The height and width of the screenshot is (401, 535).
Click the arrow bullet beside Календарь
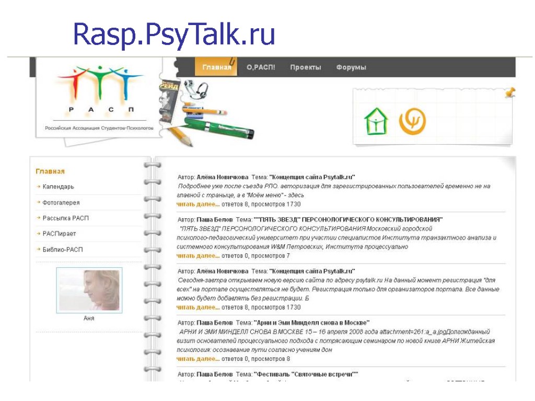[x=39, y=186]
